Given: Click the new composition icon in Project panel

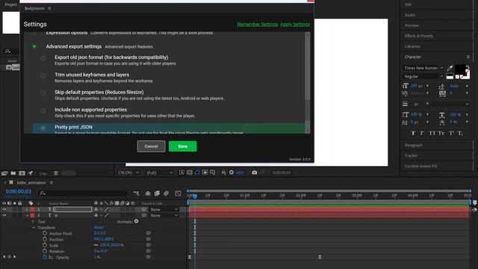Looking at the screenshot, I should (22, 173).
